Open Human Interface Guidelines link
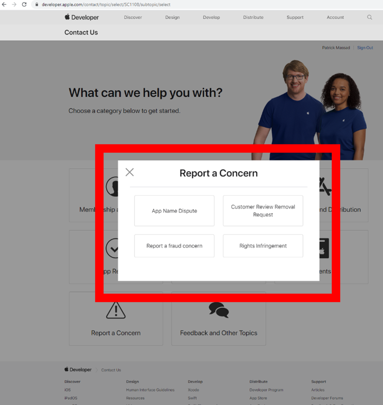 (x=150, y=390)
